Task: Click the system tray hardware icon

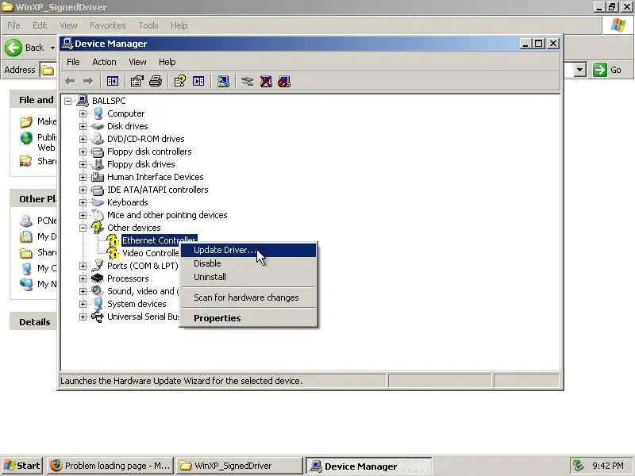Action: (x=578, y=466)
